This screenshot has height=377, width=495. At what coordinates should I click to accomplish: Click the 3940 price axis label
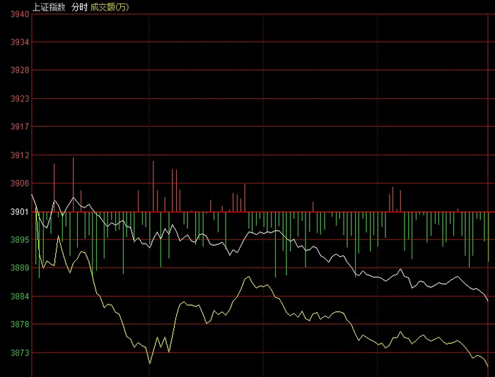[20, 14]
